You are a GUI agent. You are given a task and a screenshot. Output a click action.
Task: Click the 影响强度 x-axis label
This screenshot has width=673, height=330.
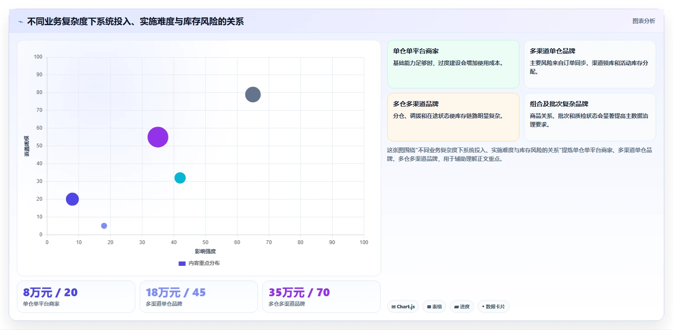205,252
